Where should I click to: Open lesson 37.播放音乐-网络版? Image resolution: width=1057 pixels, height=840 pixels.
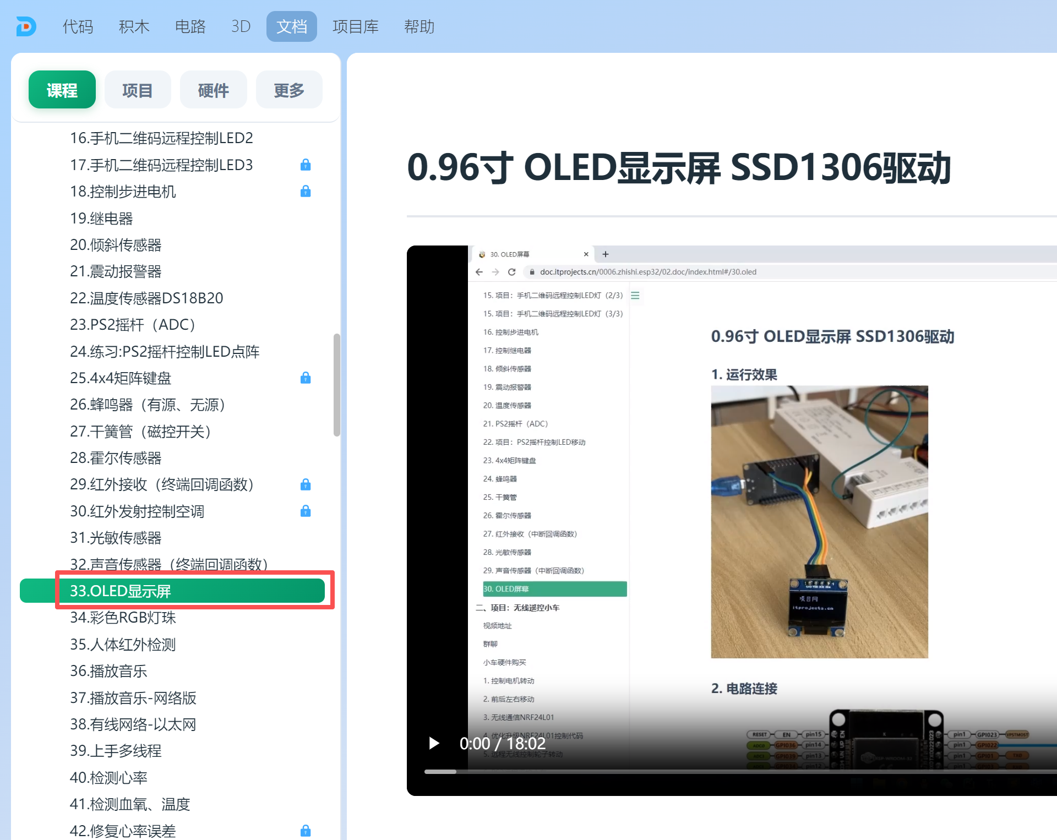coord(133,698)
